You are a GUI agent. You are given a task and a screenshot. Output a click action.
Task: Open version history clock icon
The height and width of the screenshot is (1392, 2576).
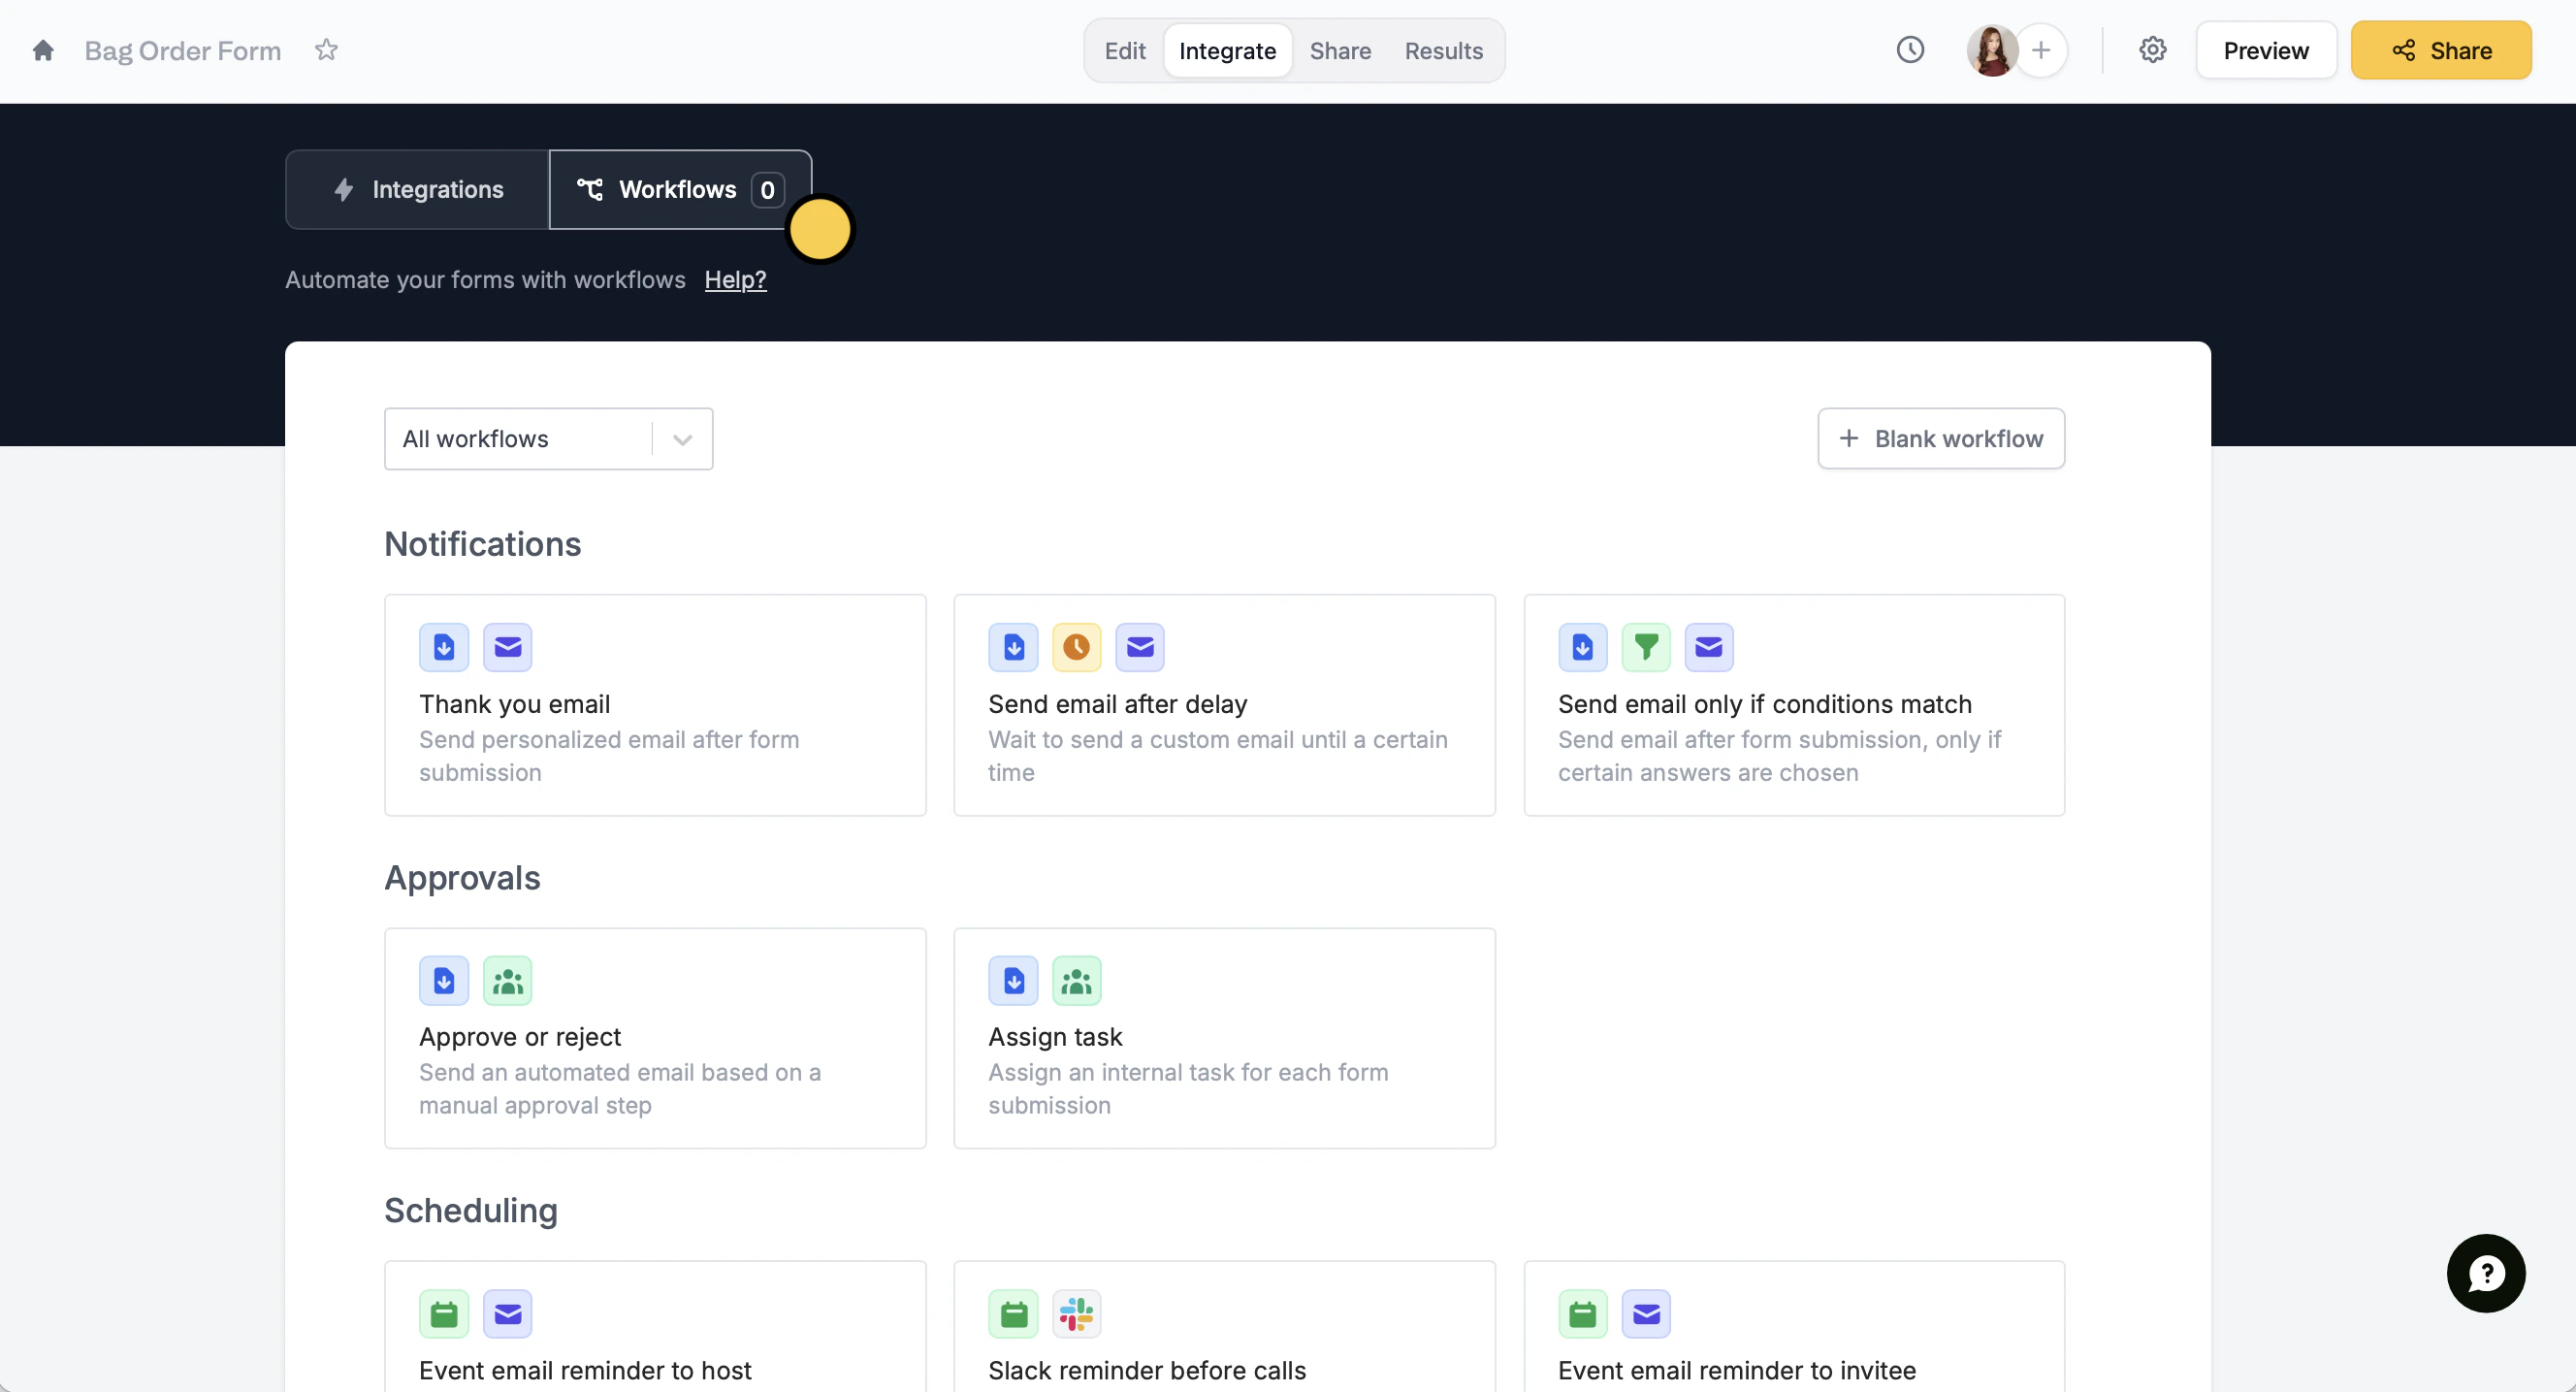tap(1910, 50)
